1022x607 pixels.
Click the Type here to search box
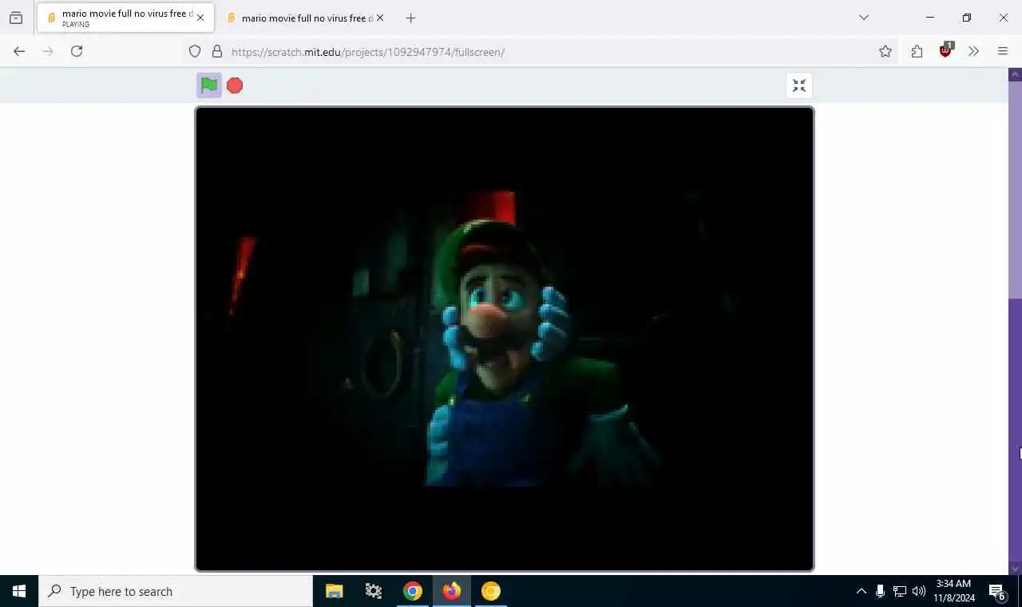pyautogui.click(x=176, y=591)
